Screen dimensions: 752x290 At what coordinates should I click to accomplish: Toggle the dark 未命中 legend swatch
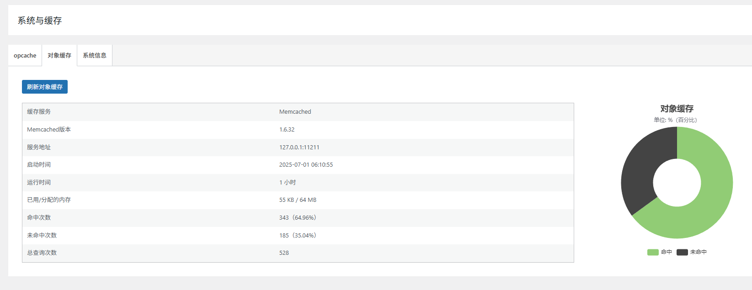[x=682, y=252]
